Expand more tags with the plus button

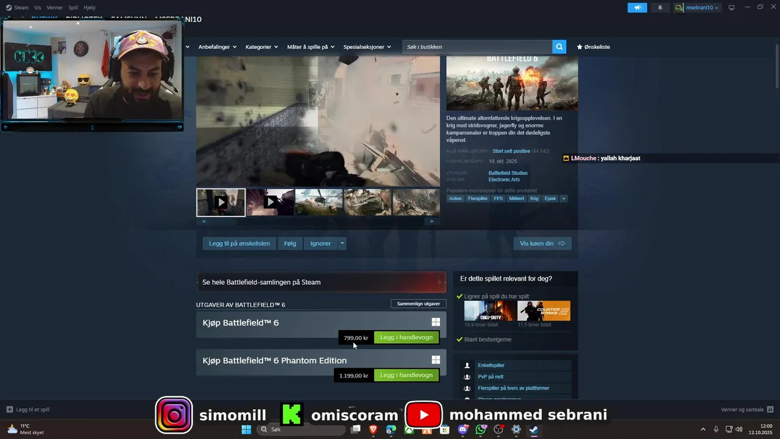(563, 198)
